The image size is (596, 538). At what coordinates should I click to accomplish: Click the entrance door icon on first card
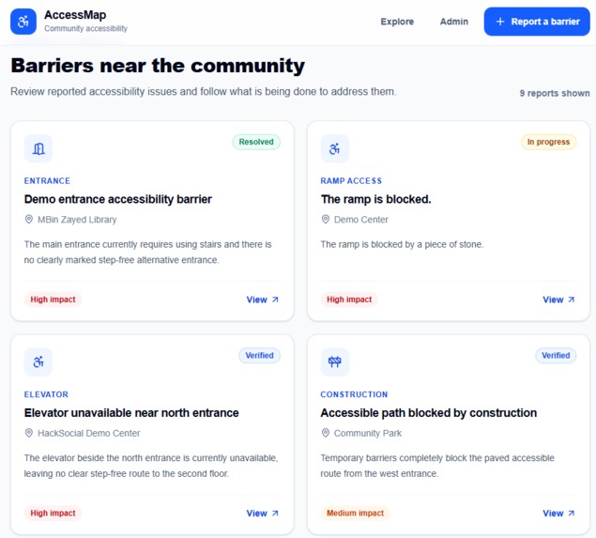pyautogui.click(x=38, y=148)
